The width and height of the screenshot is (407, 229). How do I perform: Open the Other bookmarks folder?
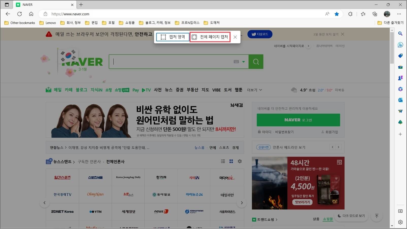coord(20,23)
